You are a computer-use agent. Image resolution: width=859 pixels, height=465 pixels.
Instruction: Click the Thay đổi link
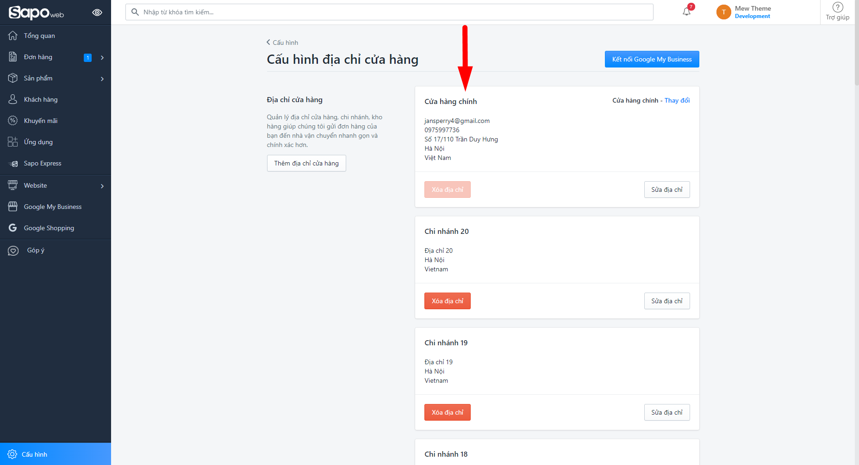click(677, 100)
